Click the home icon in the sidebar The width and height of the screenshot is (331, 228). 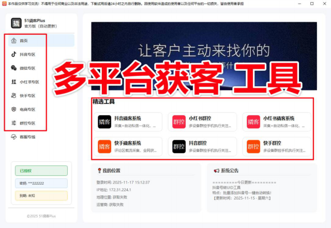pos(14,40)
